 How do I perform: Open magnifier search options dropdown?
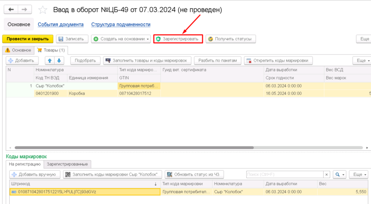point(340,174)
